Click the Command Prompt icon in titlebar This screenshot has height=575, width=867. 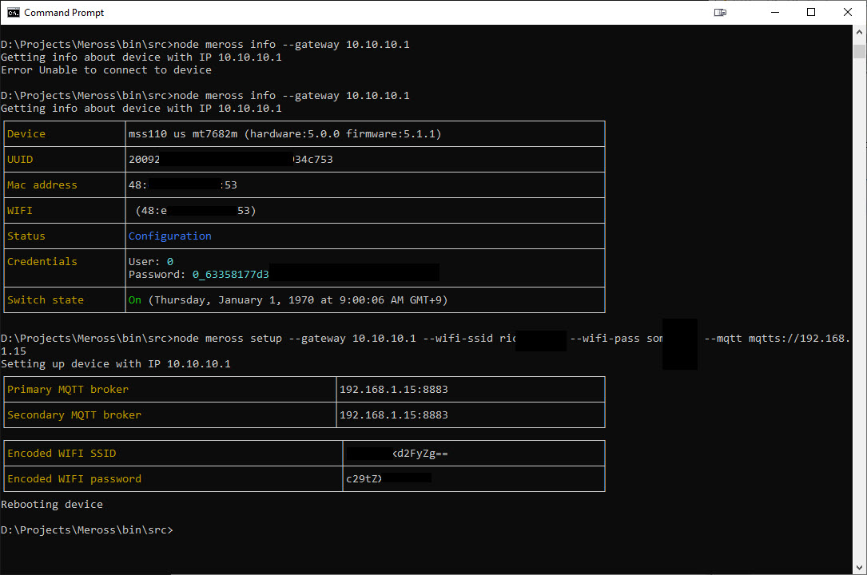pyautogui.click(x=12, y=12)
